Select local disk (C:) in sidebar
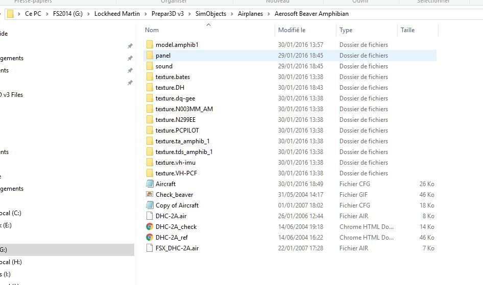Screen dimensions: 483x285 pyautogui.click(x=11, y=213)
